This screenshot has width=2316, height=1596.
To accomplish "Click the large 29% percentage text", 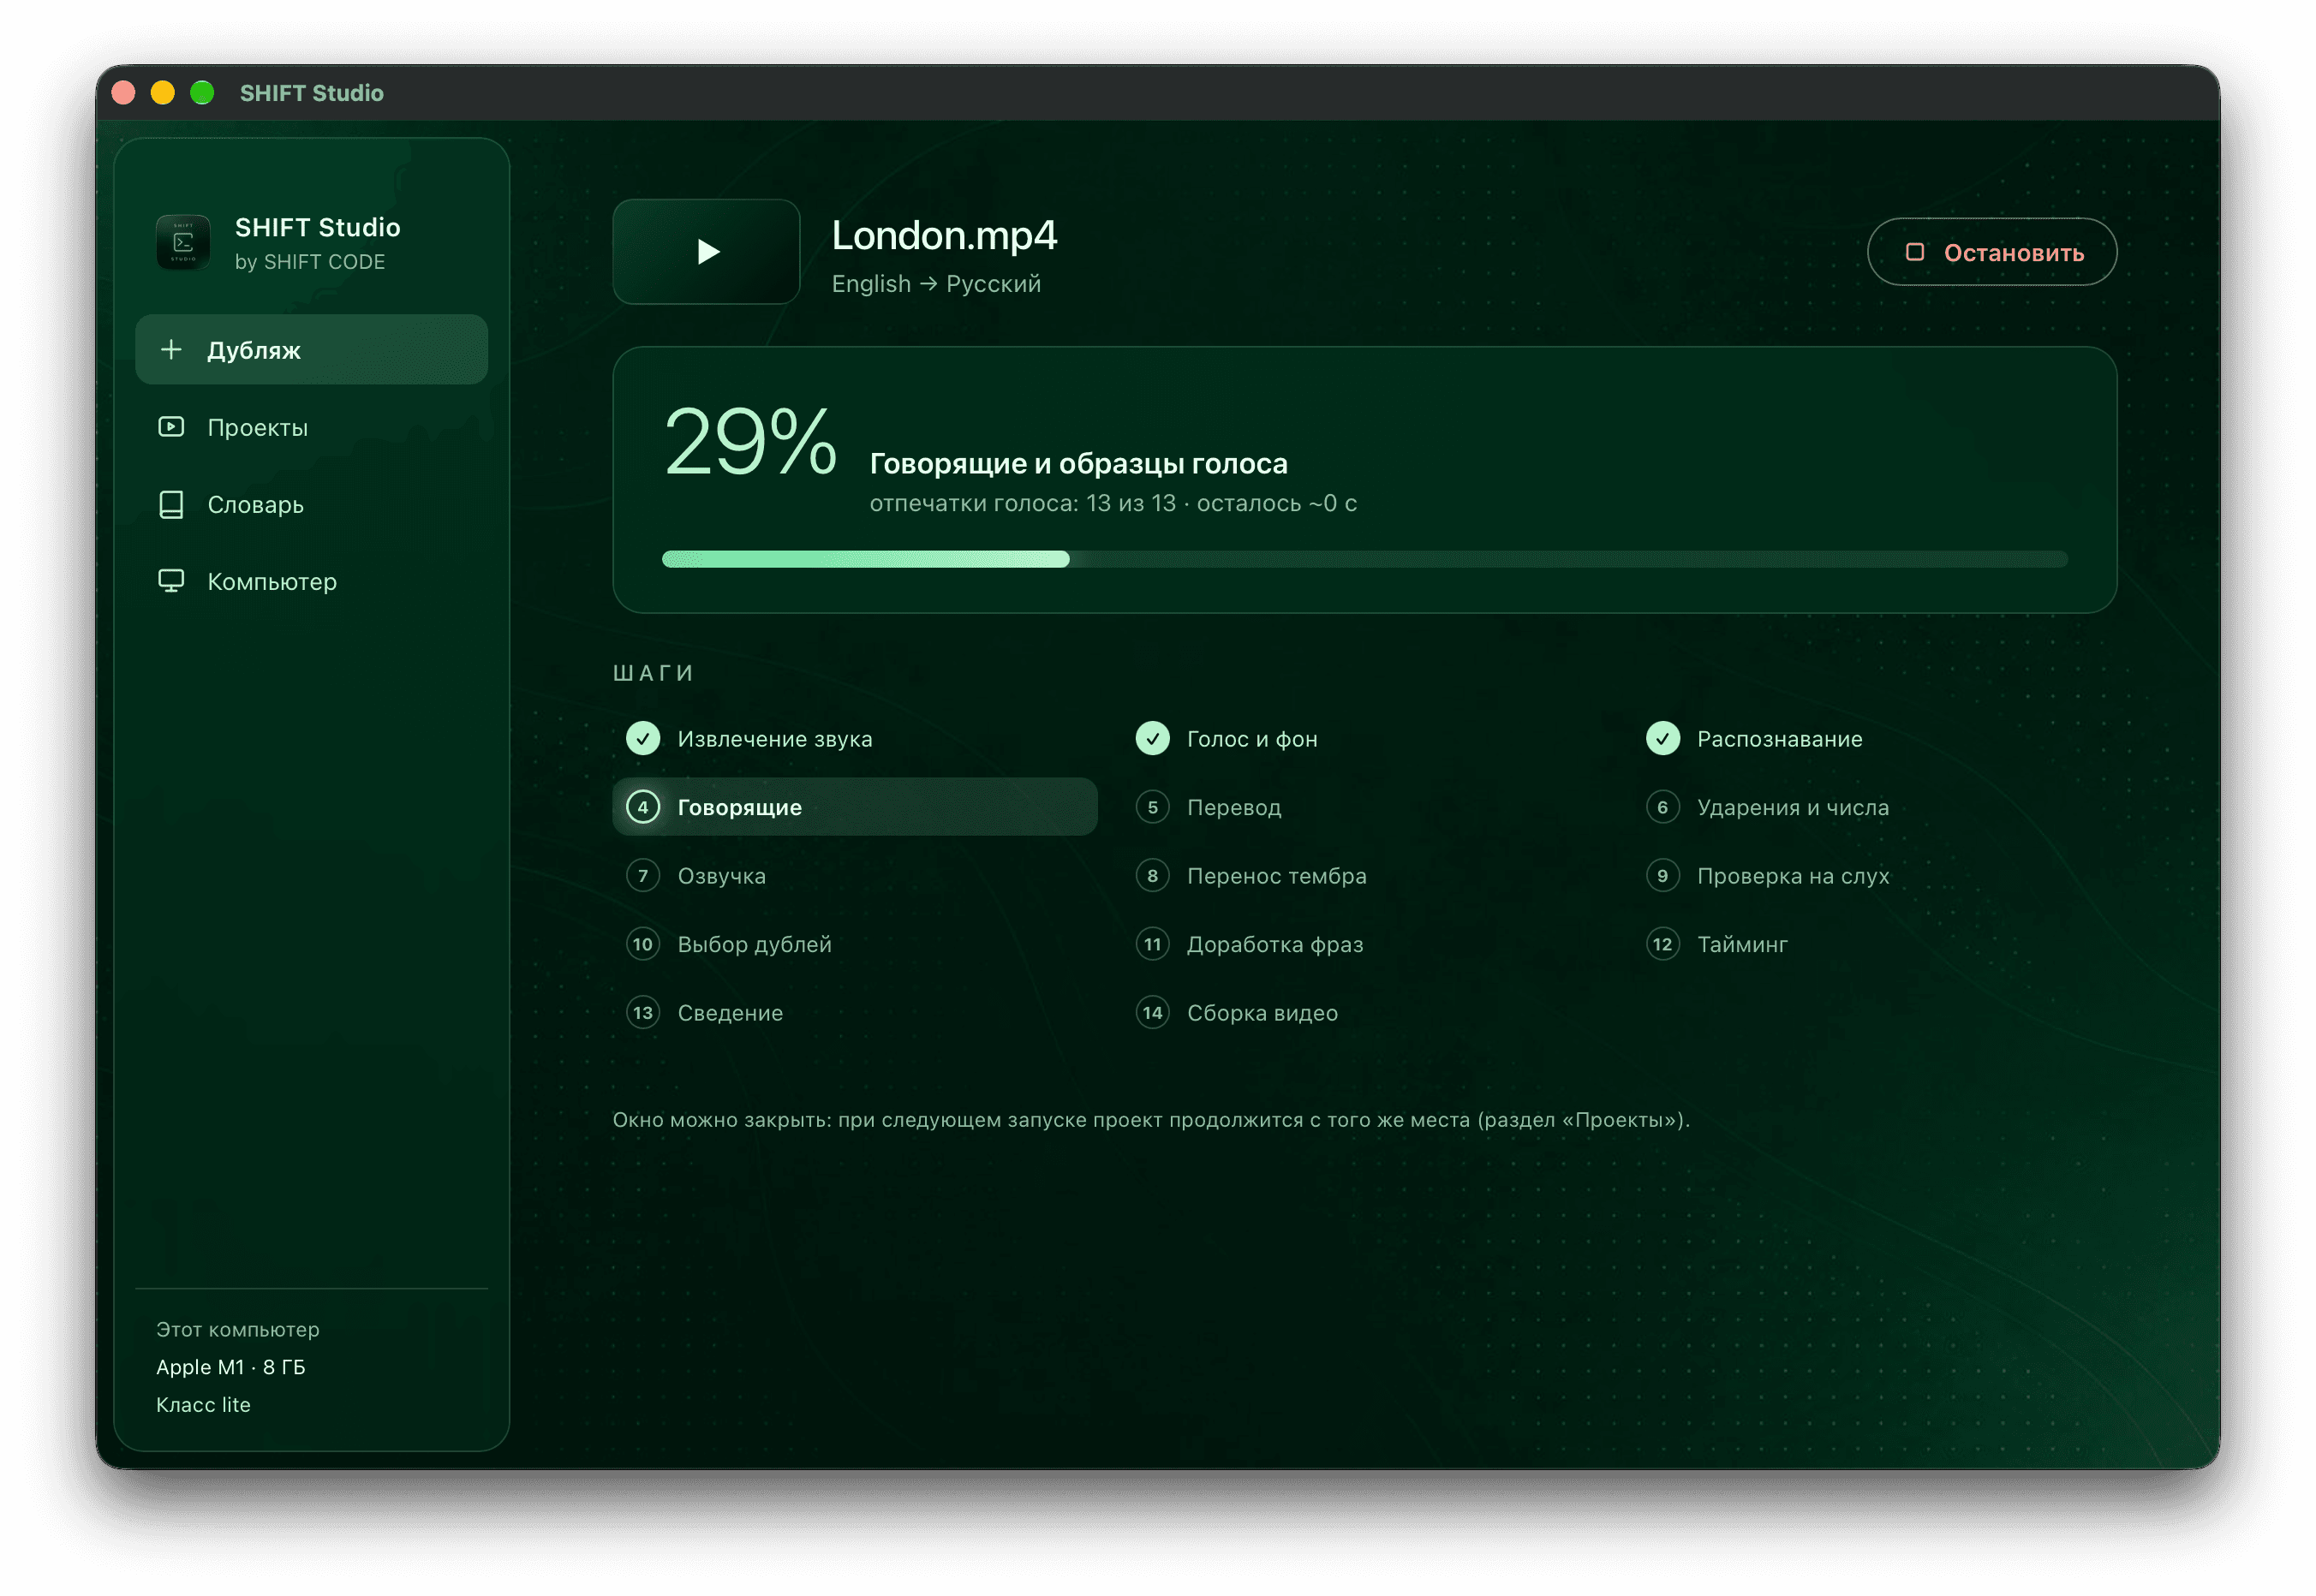I will 750,441.
